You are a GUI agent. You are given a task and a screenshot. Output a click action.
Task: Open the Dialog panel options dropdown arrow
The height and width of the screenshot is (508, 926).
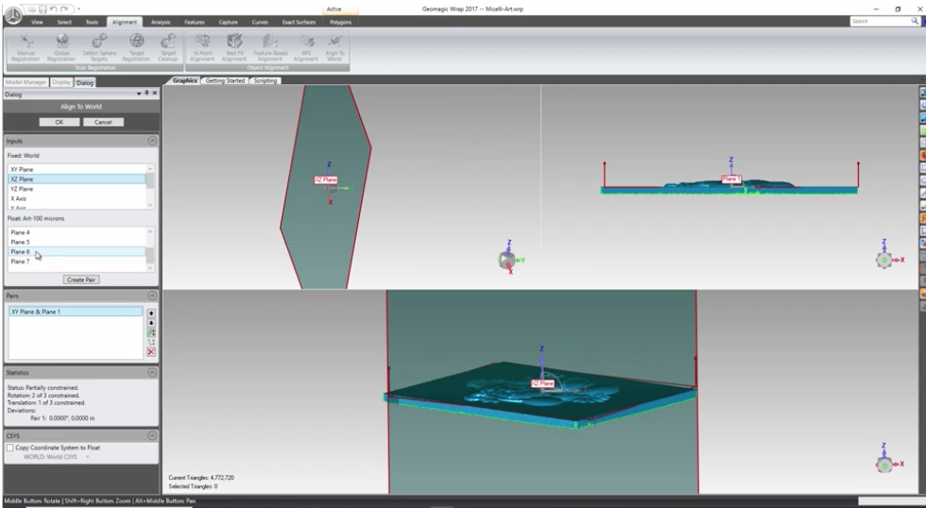(139, 93)
